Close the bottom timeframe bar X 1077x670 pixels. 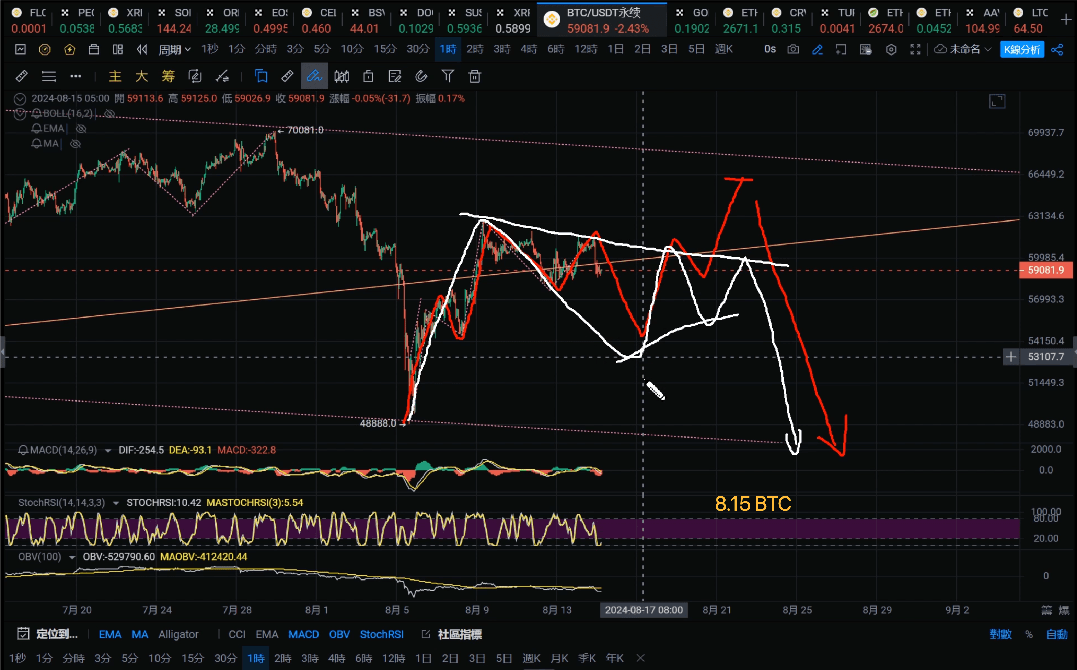(640, 658)
